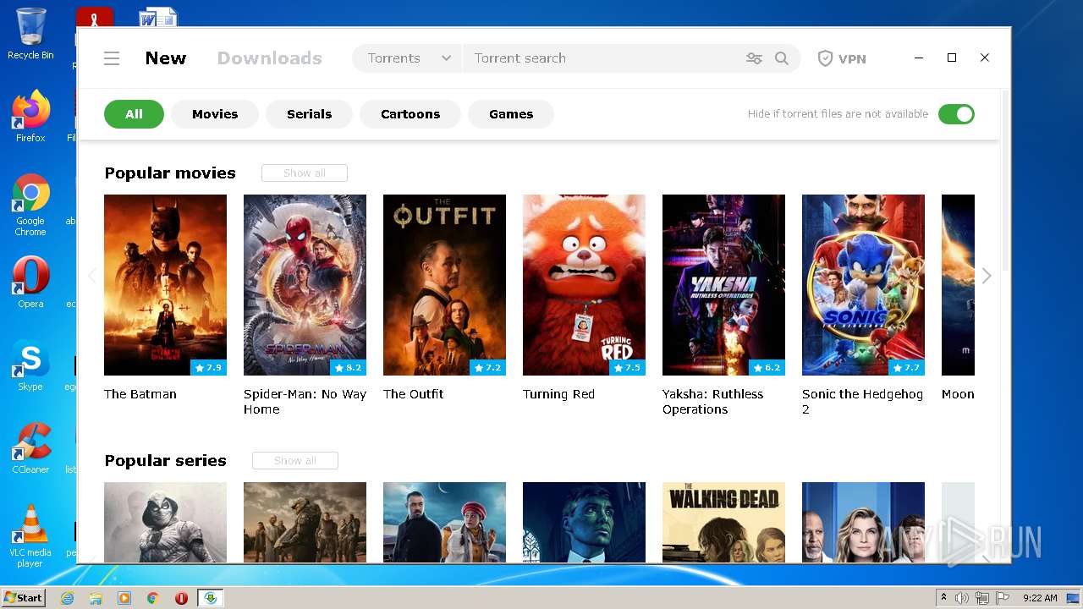The image size is (1083, 609).
Task: Open Yaksha: Ruthless Operations poster
Action: click(723, 285)
